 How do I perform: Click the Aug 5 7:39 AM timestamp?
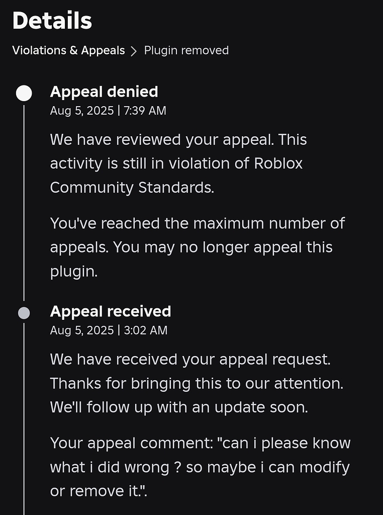click(109, 110)
